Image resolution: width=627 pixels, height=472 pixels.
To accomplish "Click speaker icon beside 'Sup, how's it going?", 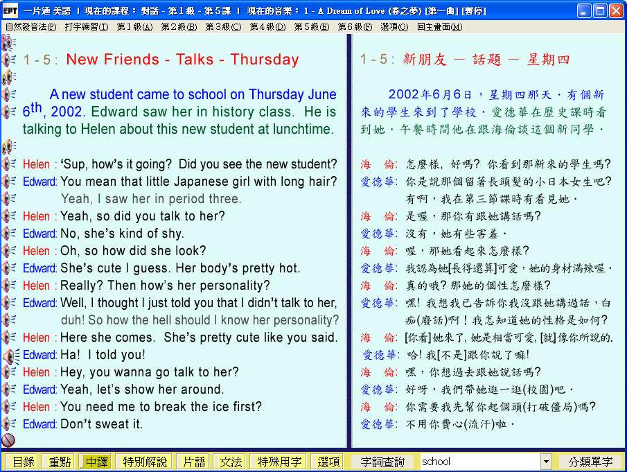I will pyautogui.click(x=8, y=164).
